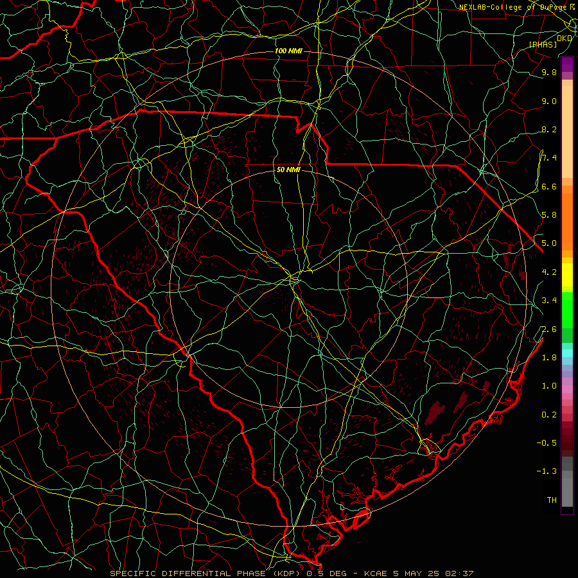Image resolution: width=578 pixels, height=578 pixels.
Task: Click the 50 NMI range ring label
Action: (288, 170)
